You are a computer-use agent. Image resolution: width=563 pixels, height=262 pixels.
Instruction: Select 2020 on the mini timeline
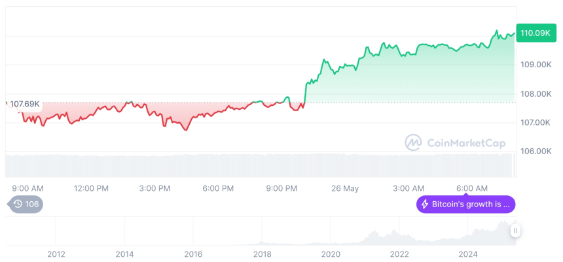[x=331, y=254]
